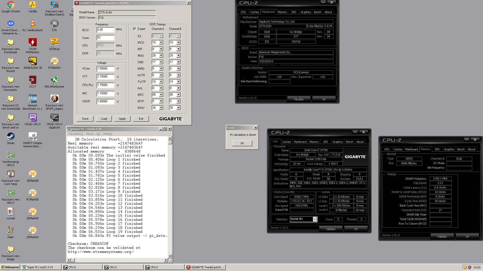Click the Load button in TweakLauncher
This screenshot has width=483, height=271.
pyautogui.click(x=104, y=119)
